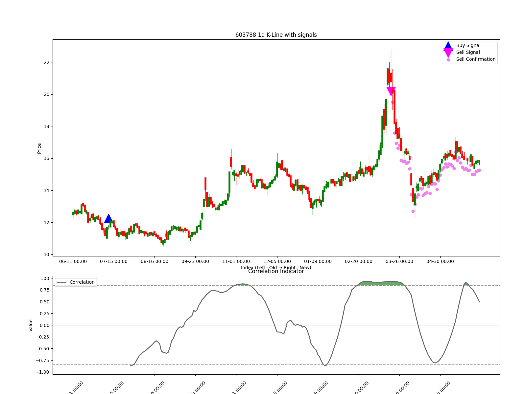The image size is (526, 394).
Task: Select the blue triangle icon in the legend
Action: [x=448, y=46]
